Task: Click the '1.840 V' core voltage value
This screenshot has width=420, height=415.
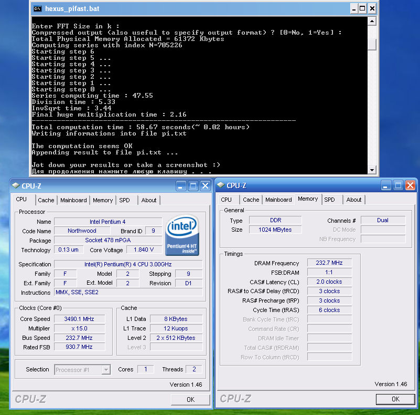Action: (x=144, y=250)
